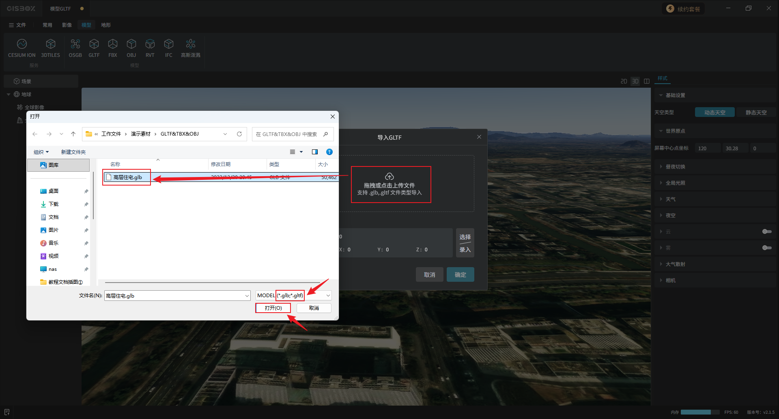Switch to the 地形 ribbon tab
The width and height of the screenshot is (779, 419).
coord(106,25)
